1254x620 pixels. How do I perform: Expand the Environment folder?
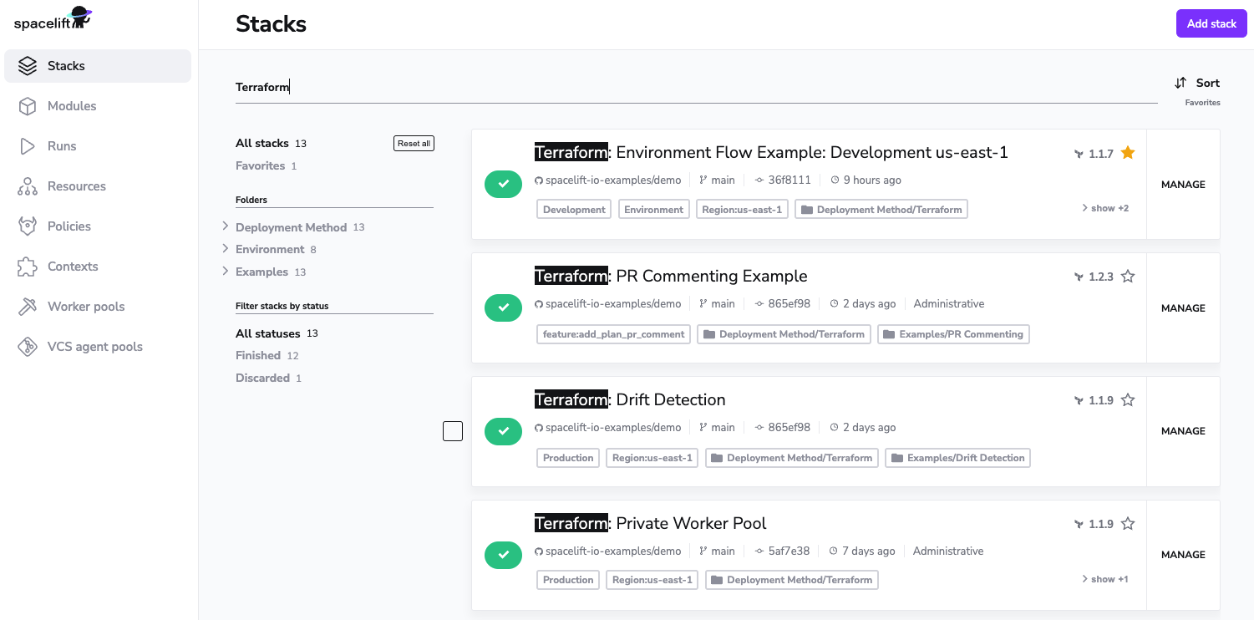point(226,249)
